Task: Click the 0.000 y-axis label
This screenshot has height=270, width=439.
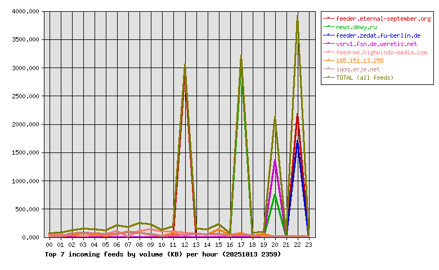Action: click(30, 237)
